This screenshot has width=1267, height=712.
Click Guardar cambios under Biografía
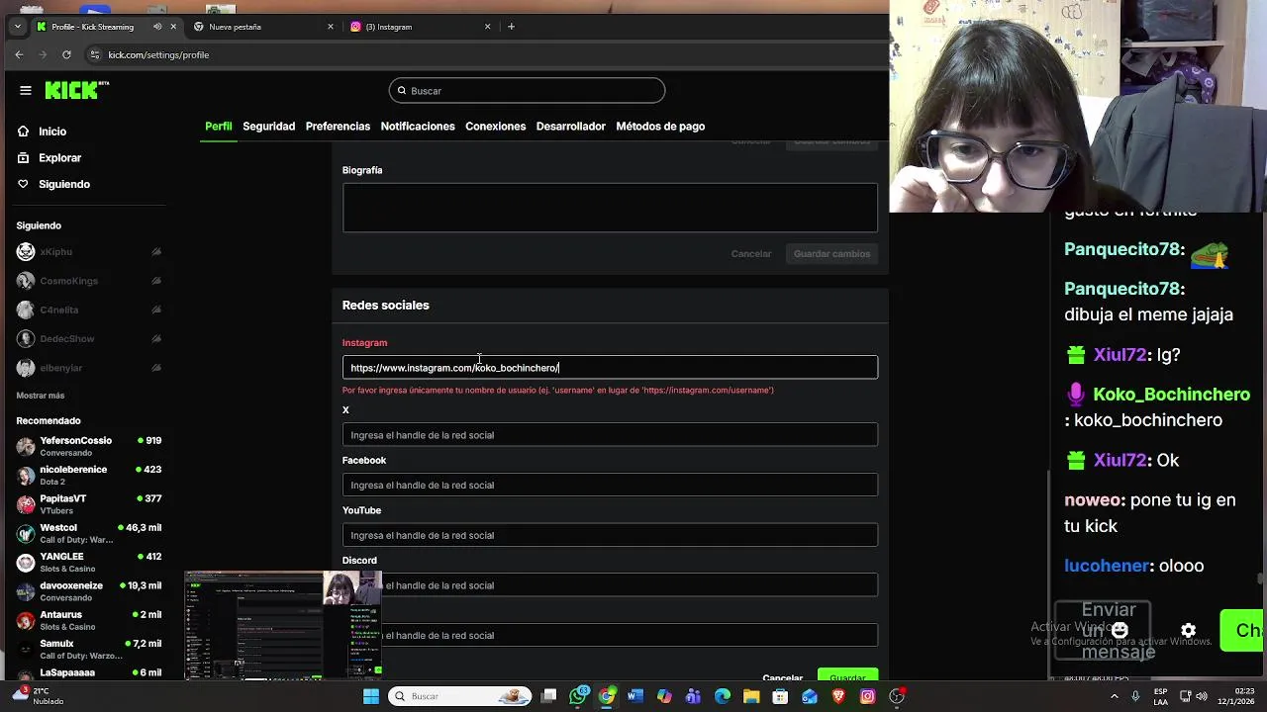[x=831, y=254]
